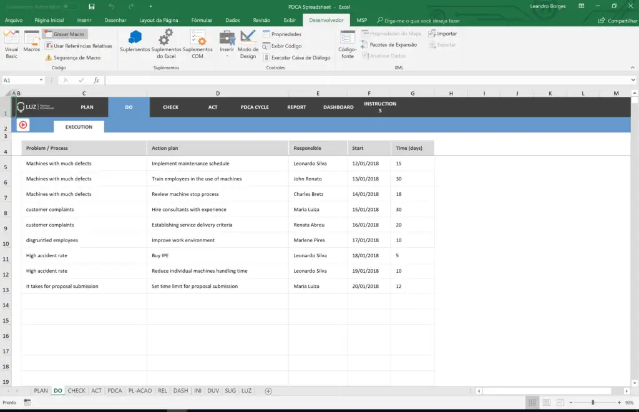Screen dimensions: 639x412
Task: Click the fx insert function icon
Action: click(x=97, y=81)
